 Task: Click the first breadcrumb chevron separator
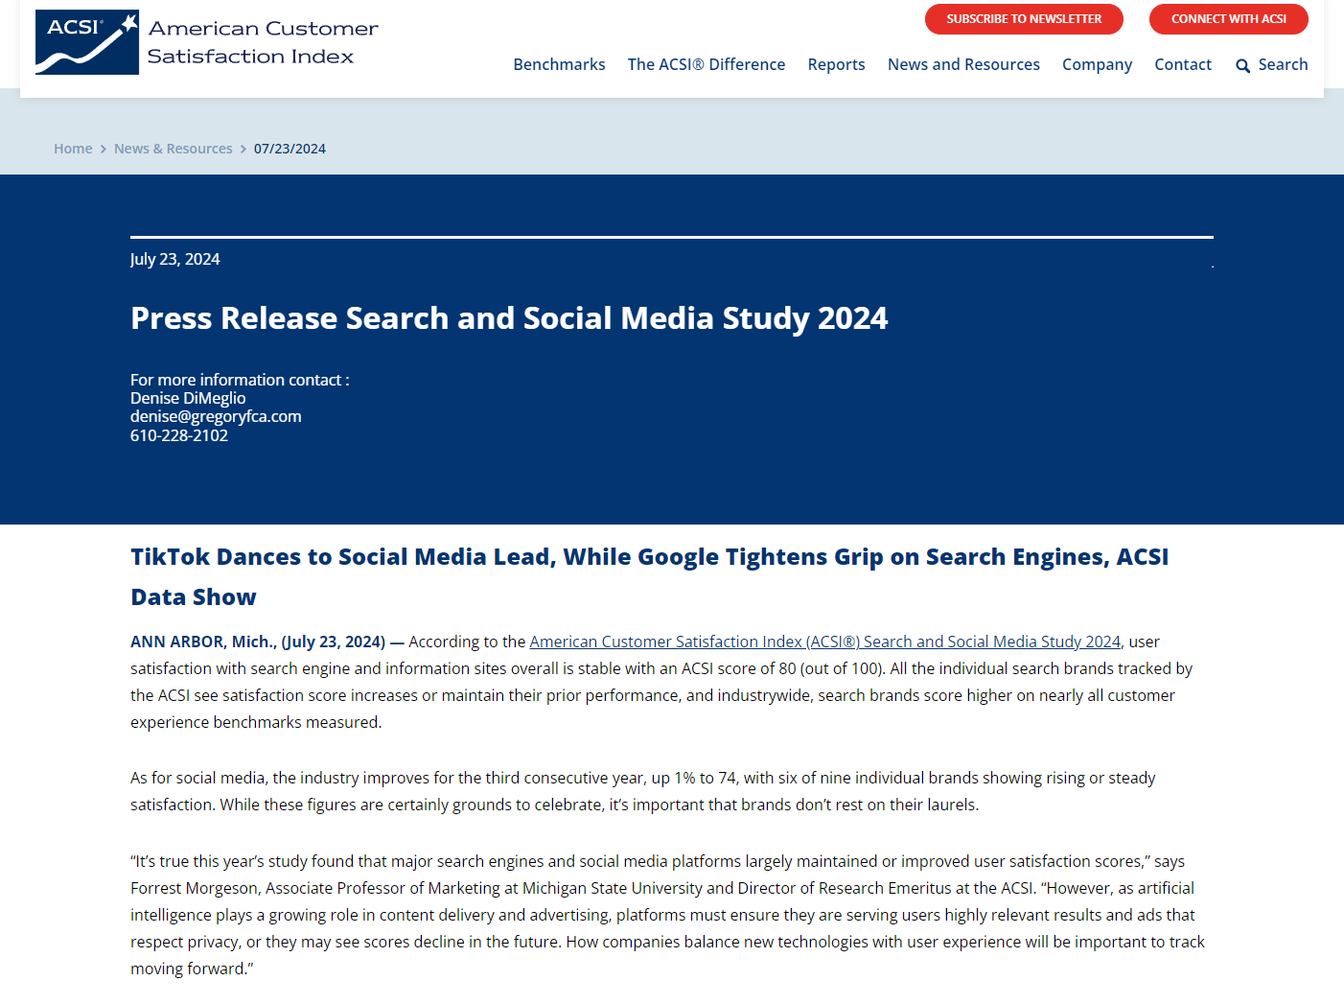click(x=104, y=149)
